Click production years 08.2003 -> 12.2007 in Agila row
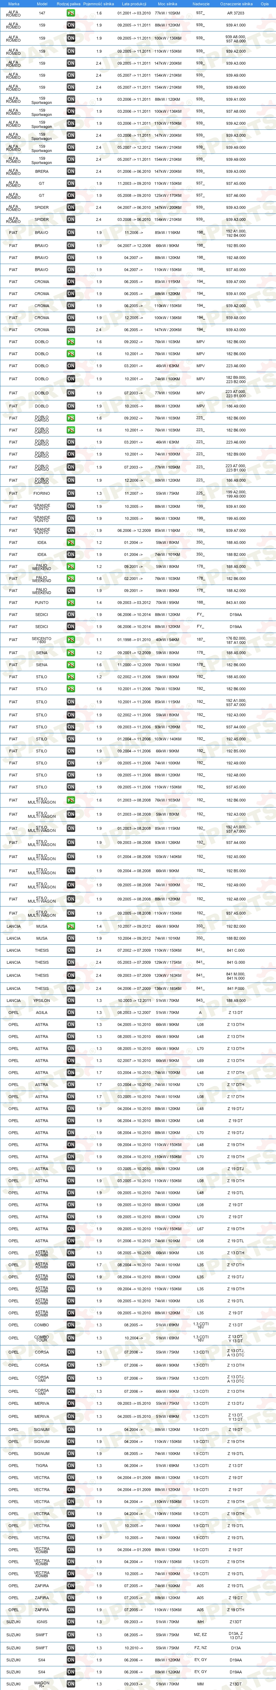This screenshot has width=276, height=1690. coord(134,1012)
